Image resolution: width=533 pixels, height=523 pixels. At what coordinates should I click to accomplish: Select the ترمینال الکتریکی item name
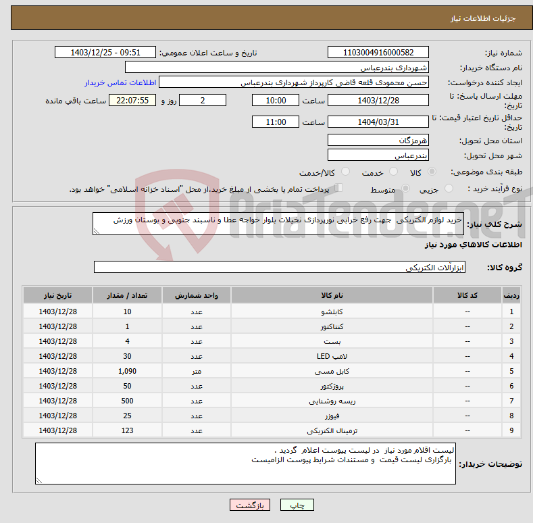tap(332, 430)
